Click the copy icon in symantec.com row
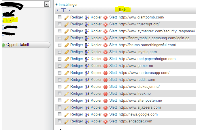This screenshot has height=130, width=215. pyautogui.click(x=87, y=31)
